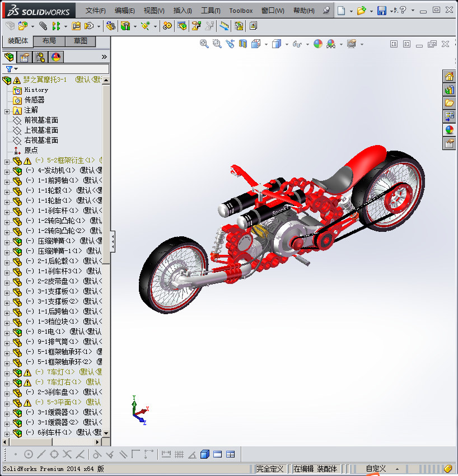The image size is (458, 476).
Task: Open SolidWorks Resources home tab in task pane
Action: point(449,76)
